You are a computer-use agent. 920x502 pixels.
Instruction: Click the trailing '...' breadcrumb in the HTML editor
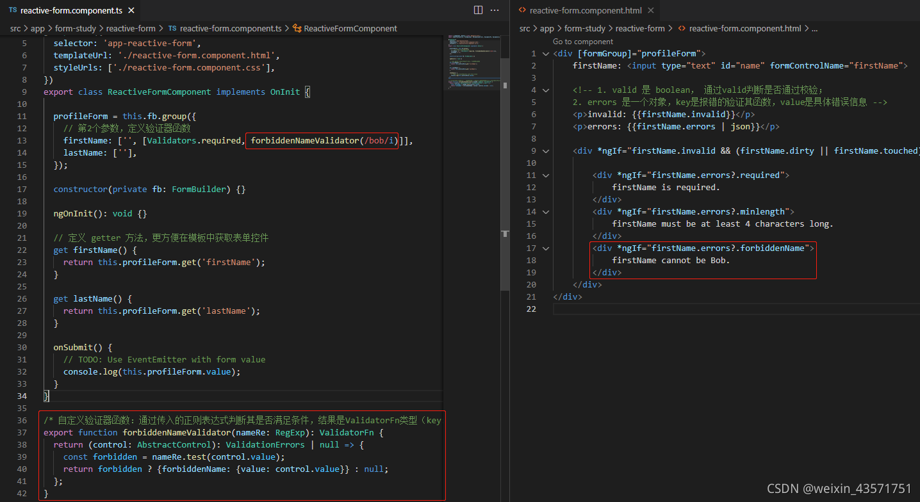point(815,28)
